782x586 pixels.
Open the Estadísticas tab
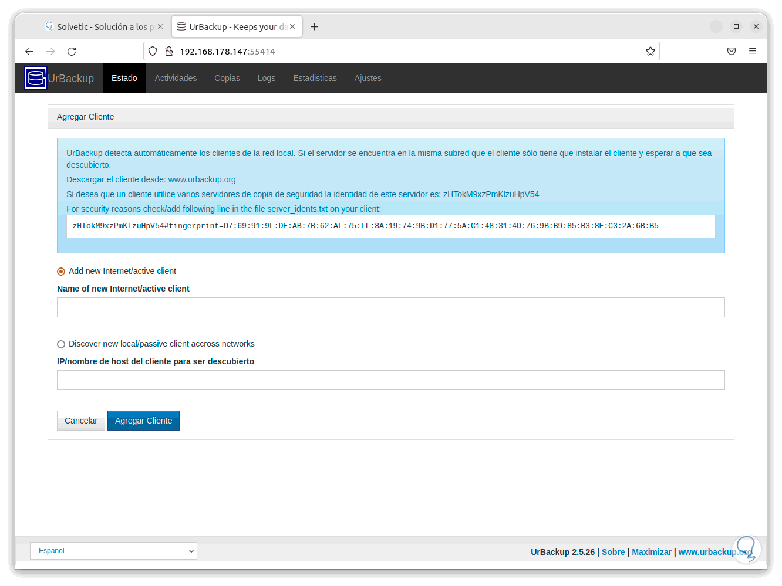click(315, 78)
